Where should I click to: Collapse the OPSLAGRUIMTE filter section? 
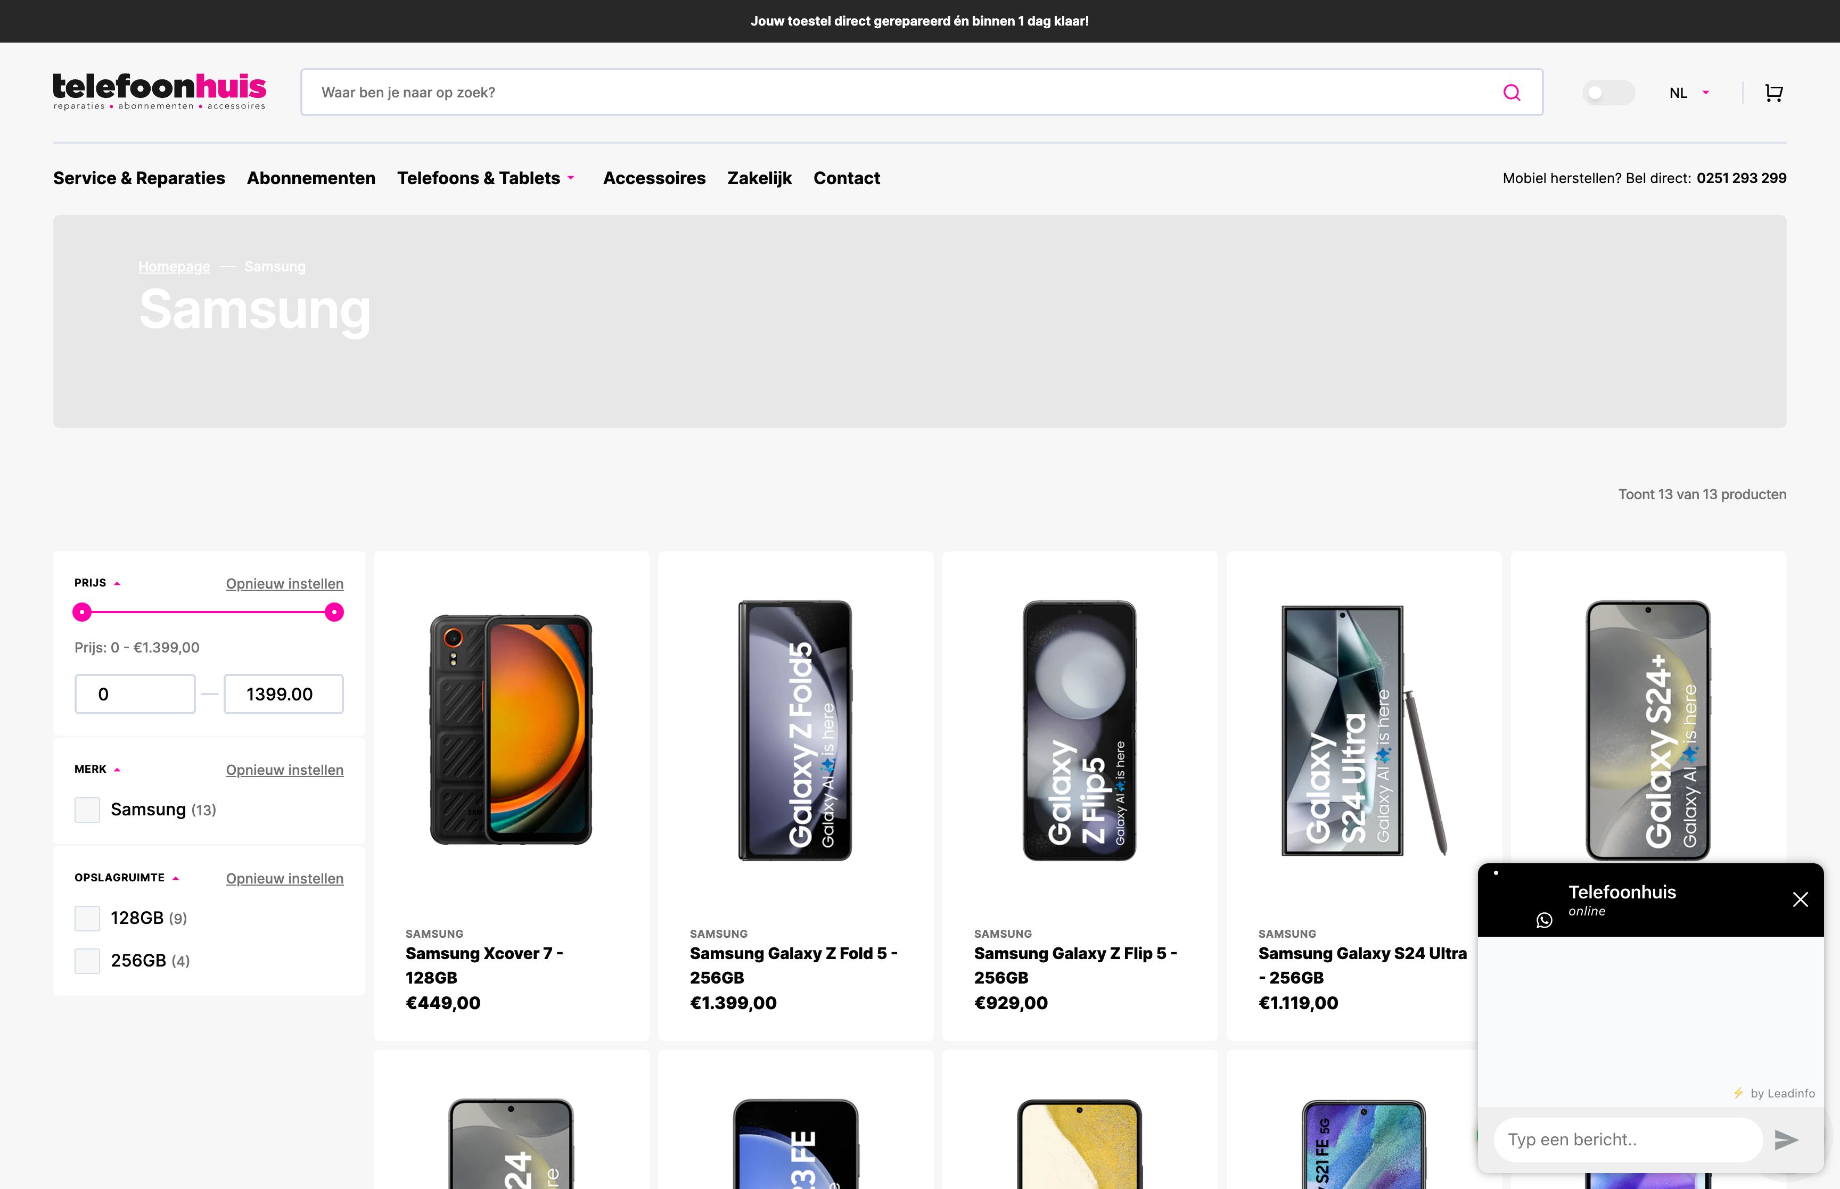(x=176, y=878)
